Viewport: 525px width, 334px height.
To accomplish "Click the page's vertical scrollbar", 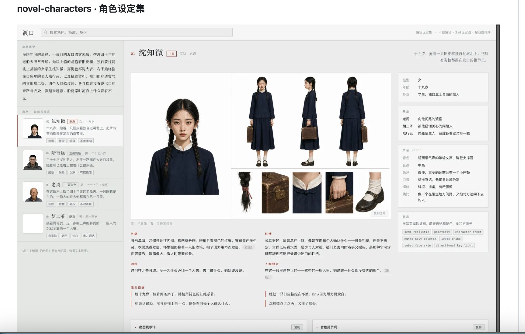I will coord(498,178).
